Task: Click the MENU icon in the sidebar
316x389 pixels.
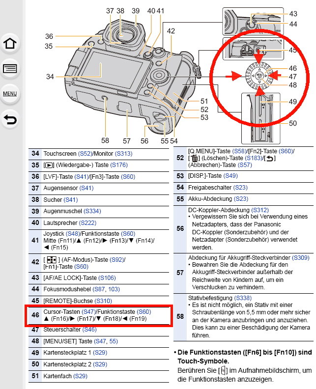Action: coord(10,93)
